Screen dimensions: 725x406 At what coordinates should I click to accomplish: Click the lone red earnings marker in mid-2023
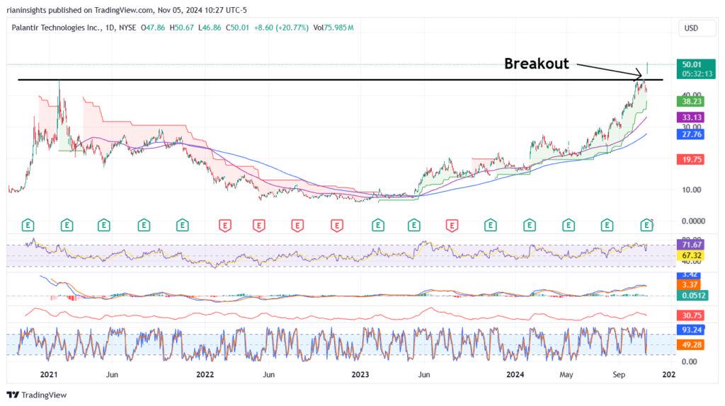tap(452, 226)
